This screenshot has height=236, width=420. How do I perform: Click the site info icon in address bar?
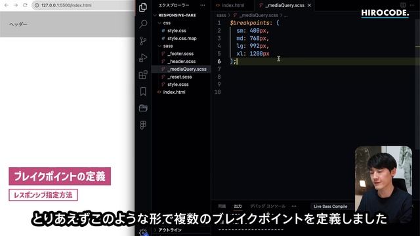37,5
